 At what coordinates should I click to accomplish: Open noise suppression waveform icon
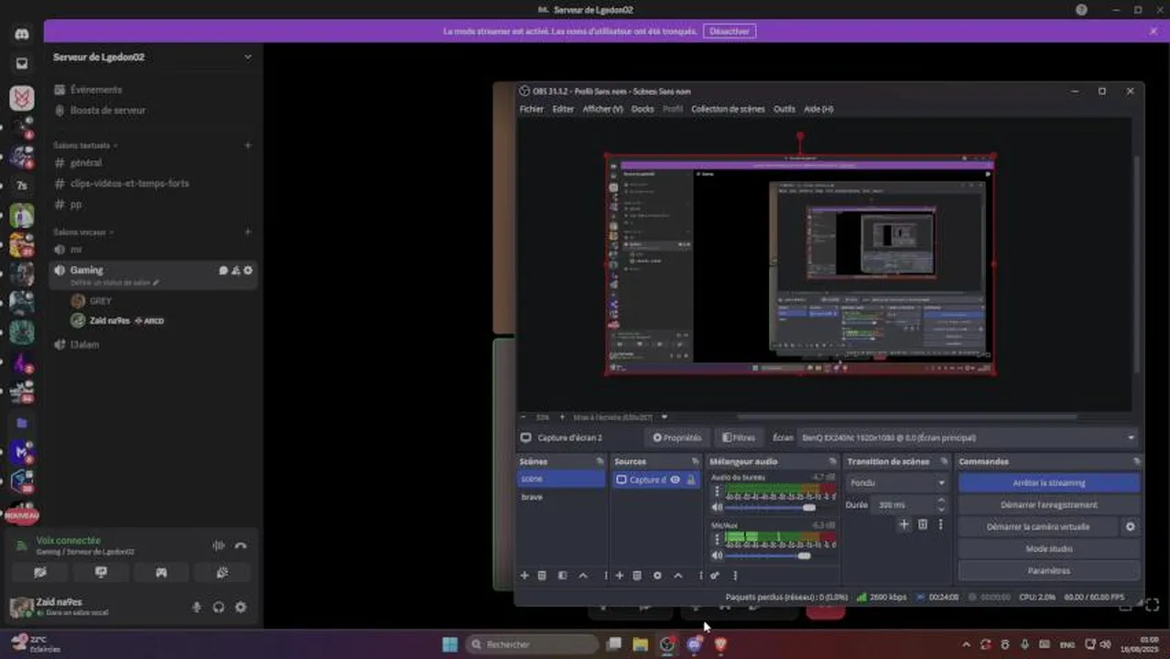[218, 546]
